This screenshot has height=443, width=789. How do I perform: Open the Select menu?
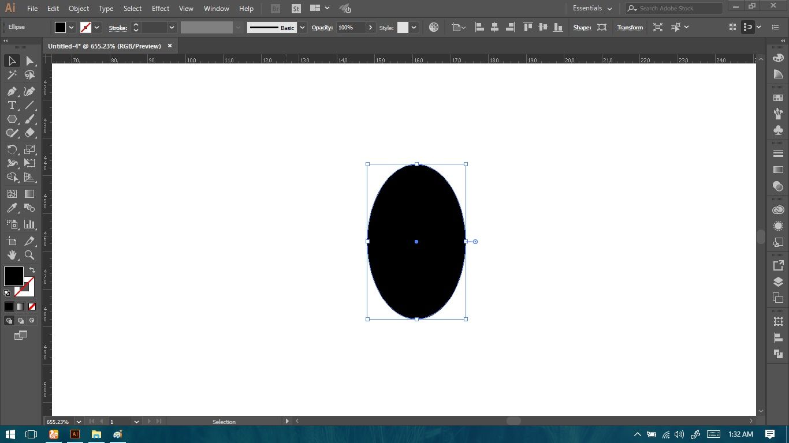[132, 9]
